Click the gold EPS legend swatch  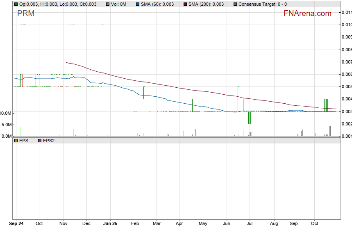click(16, 141)
